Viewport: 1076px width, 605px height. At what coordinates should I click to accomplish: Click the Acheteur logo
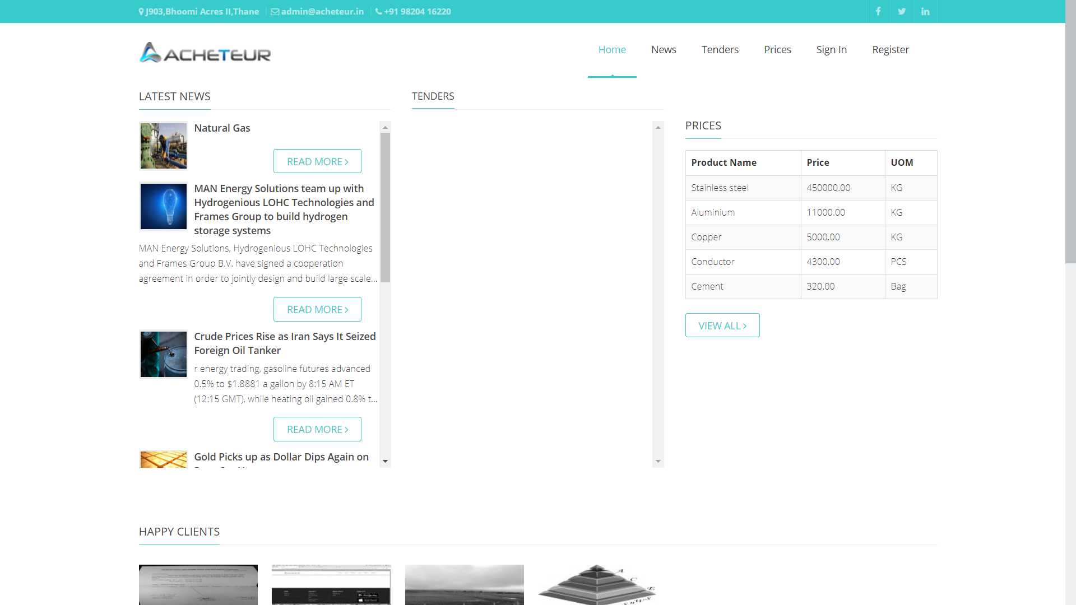tap(205, 53)
